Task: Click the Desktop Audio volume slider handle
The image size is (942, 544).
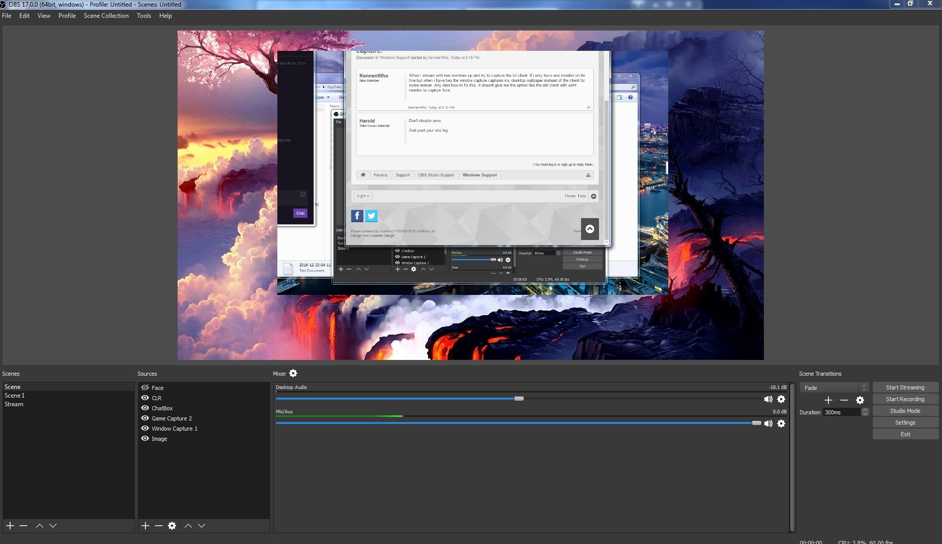Action: pos(519,399)
